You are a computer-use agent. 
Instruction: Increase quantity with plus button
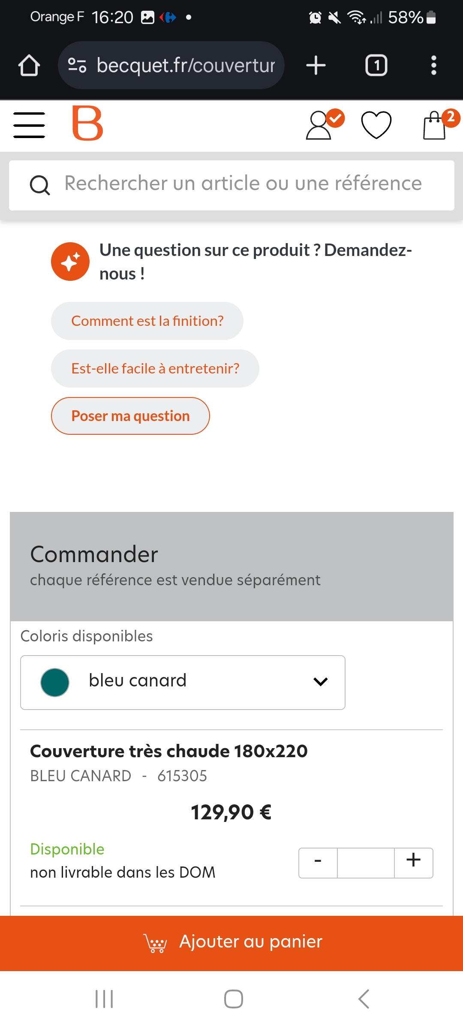pyautogui.click(x=413, y=863)
